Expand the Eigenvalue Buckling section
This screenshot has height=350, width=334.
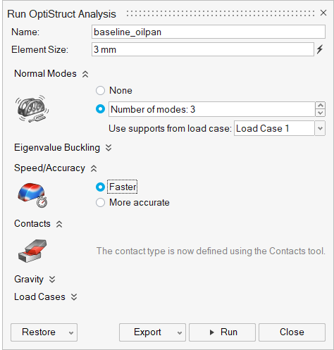click(109, 148)
